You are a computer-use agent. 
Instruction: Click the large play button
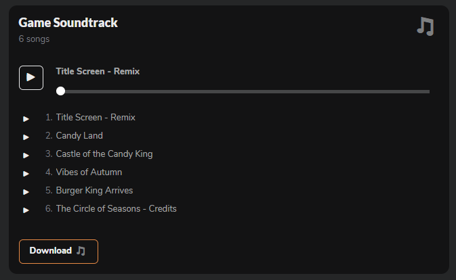[x=31, y=77]
